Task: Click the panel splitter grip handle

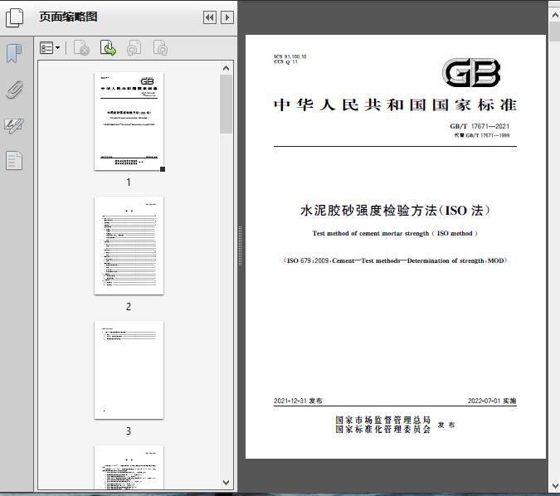Action: pyautogui.click(x=240, y=246)
